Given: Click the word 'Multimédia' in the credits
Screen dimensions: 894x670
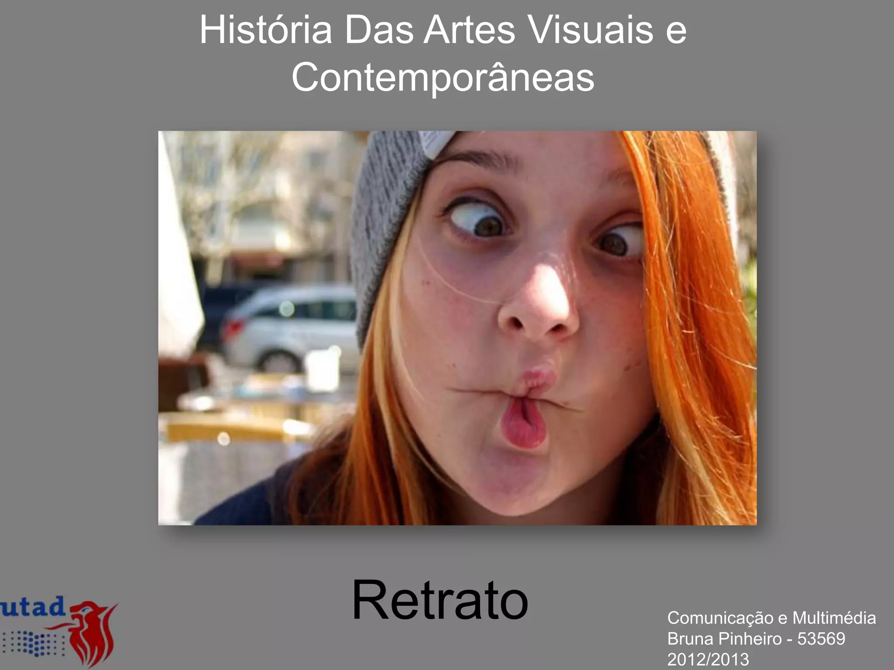Looking at the screenshot, I should click(x=834, y=618).
